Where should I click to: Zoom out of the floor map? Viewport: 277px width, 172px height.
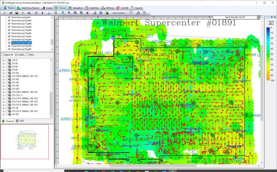(x=69, y=13)
